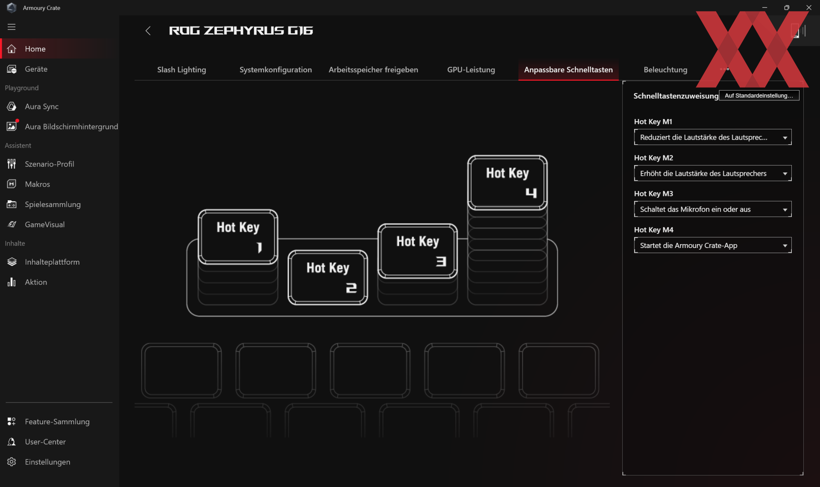Click Auf Standardeinstellung reset button

759,96
